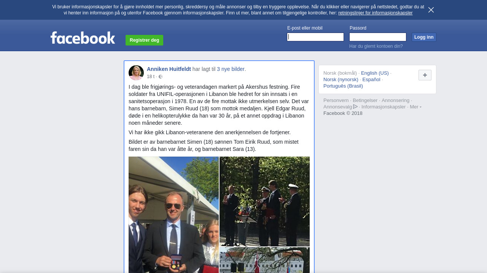The height and width of the screenshot is (273, 487).
Task: Open the forgotten account link
Action: [x=376, y=46]
